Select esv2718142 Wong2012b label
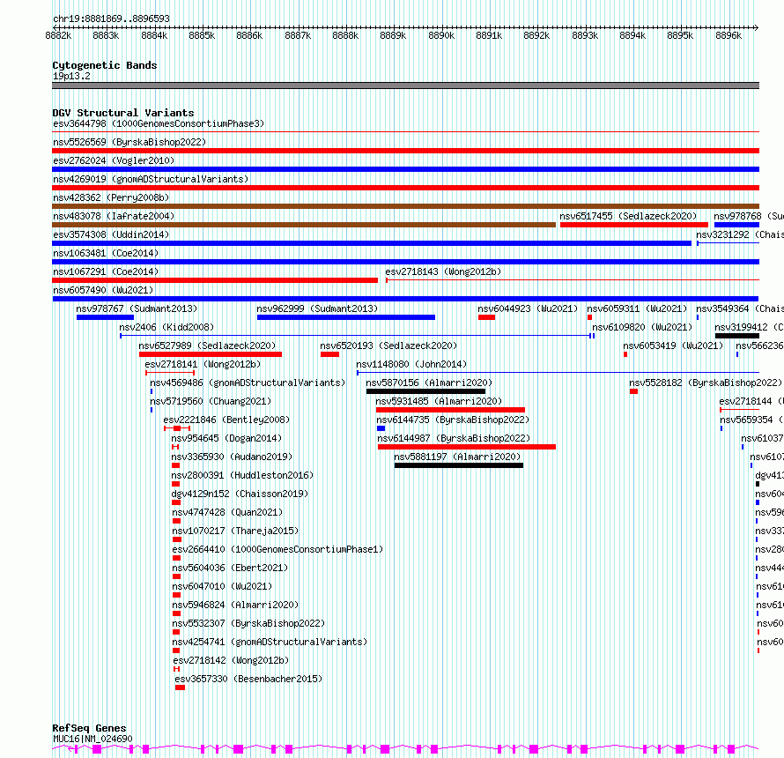This screenshot has height=758, width=784. coord(231,660)
